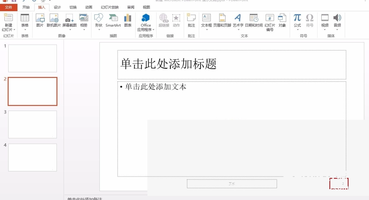
Task: Click the New Slide (新建幻灯片) icon
Action: (x=9, y=18)
